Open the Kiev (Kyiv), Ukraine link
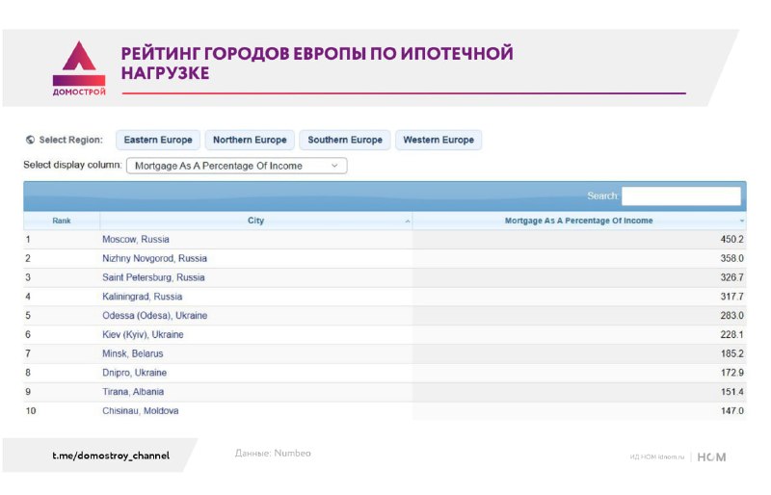This screenshot has height=495, width=771. click(x=143, y=335)
